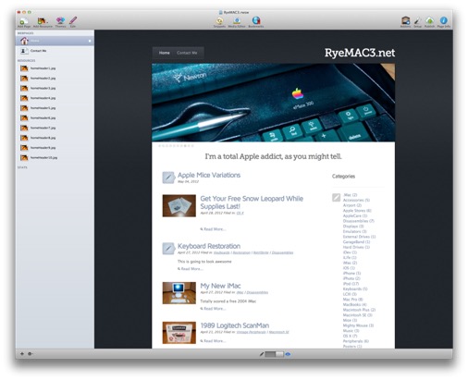This screenshot has height=380, width=468.
Task: Select the Contact Me page in the sidebar
Action: (55, 51)
